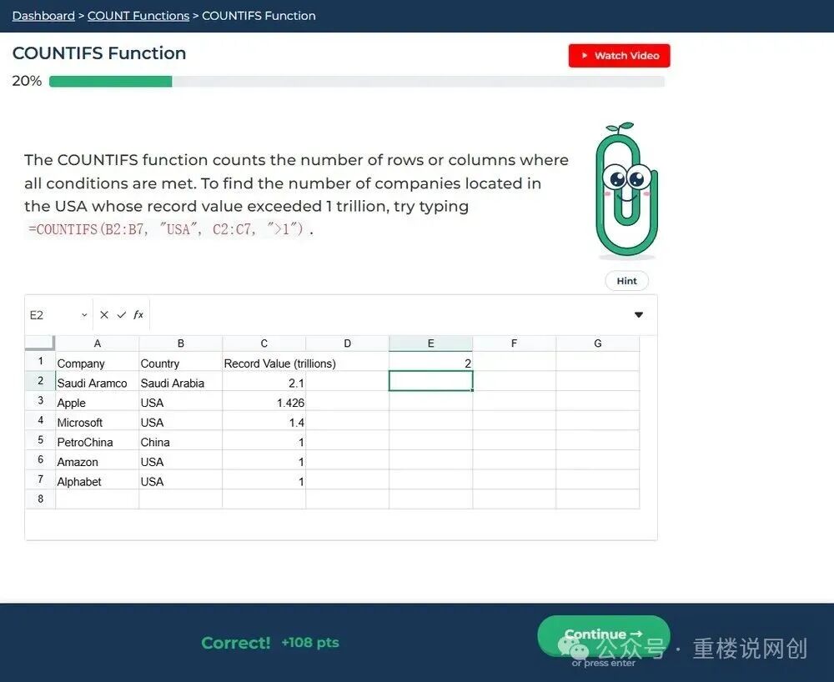Select row 3 header
The image size is (834, 682).
coord(40,401)
